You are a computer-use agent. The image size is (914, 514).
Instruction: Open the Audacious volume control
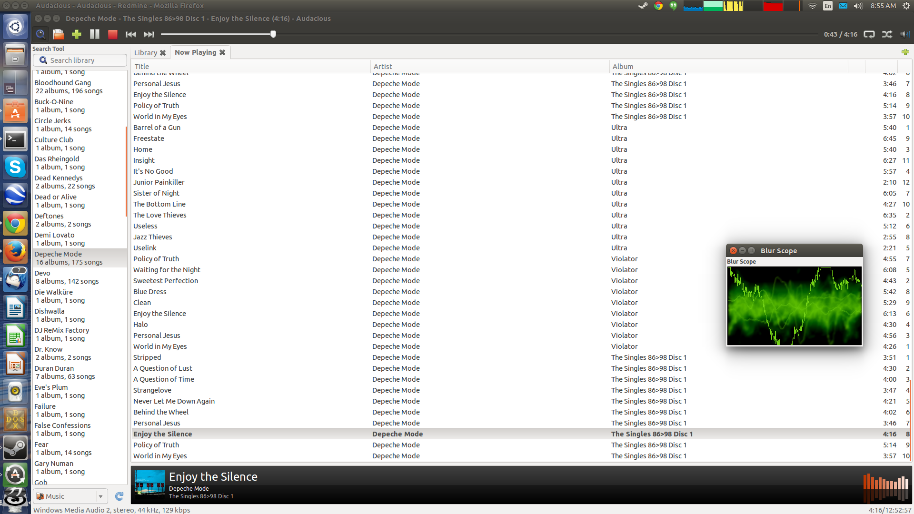tap(904, 34)
